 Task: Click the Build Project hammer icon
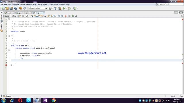[55, 8]
